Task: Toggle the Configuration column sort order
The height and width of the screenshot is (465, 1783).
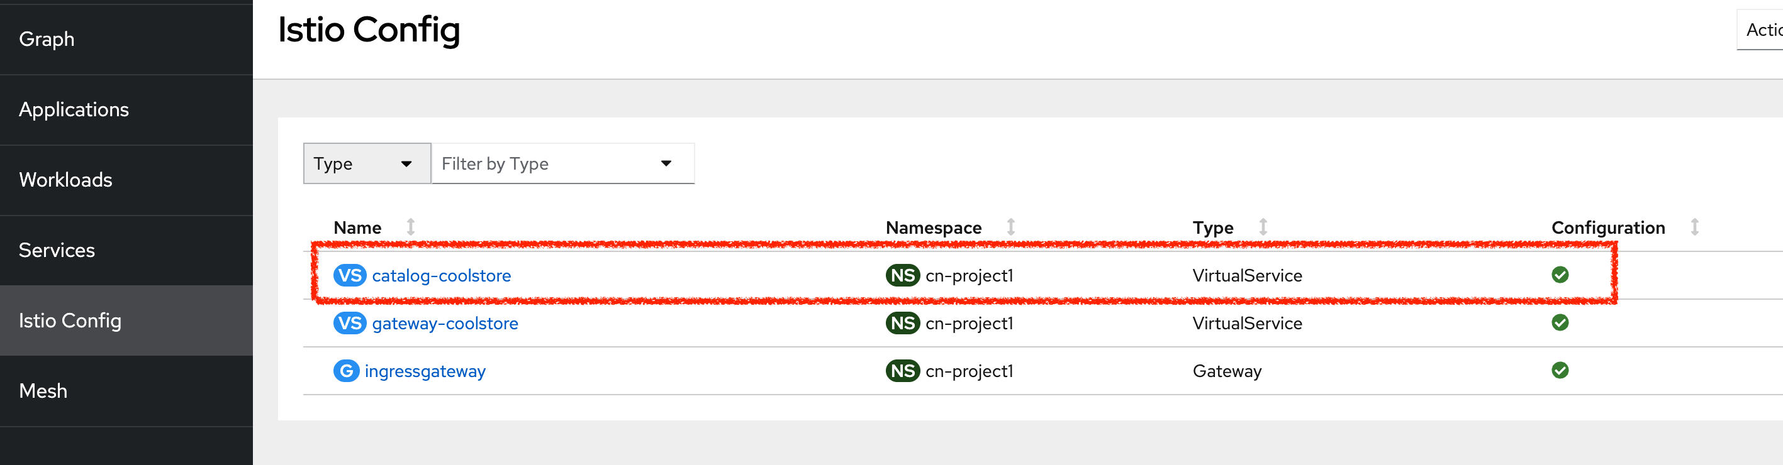Action: click(1694, 227)
